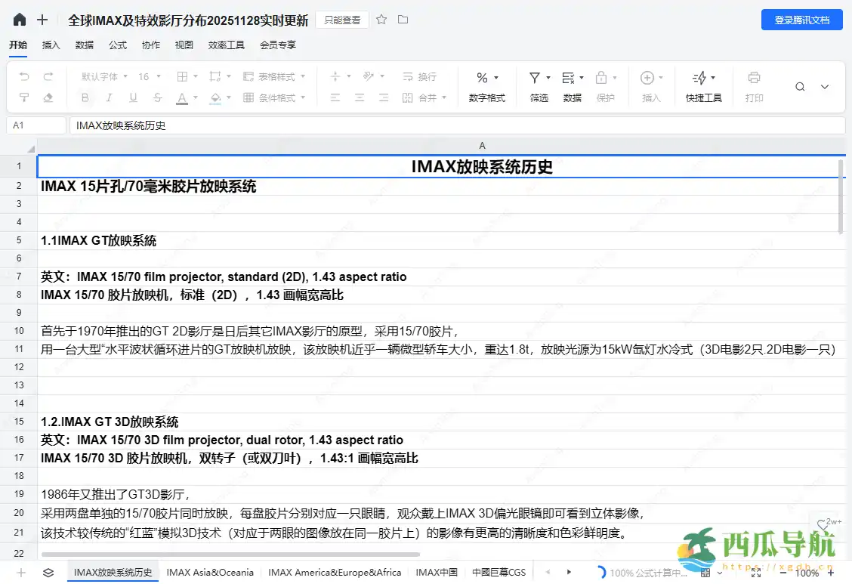Click the A1 name box field
Screen dimensions: 852x584
coord(36,125)
